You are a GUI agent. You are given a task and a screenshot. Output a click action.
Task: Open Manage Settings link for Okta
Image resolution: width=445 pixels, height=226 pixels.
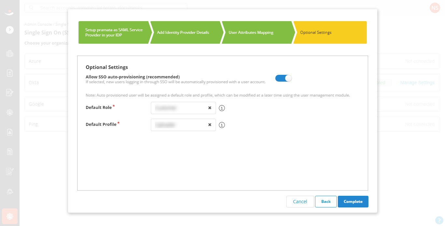coord(417,83)
